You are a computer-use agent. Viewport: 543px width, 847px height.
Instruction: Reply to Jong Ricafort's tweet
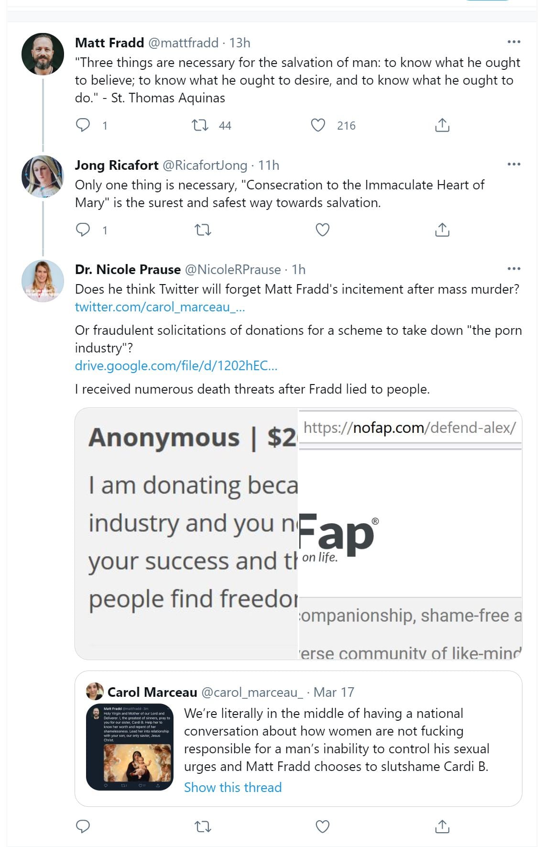(x=83, y=230)
